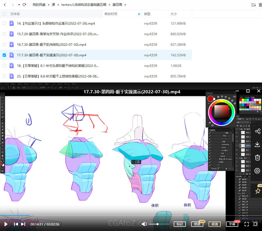Screen dimensions: 262x231
Task: Uncheck the 17.7.30 torso demo file
Action: click(x=4, y=55)
